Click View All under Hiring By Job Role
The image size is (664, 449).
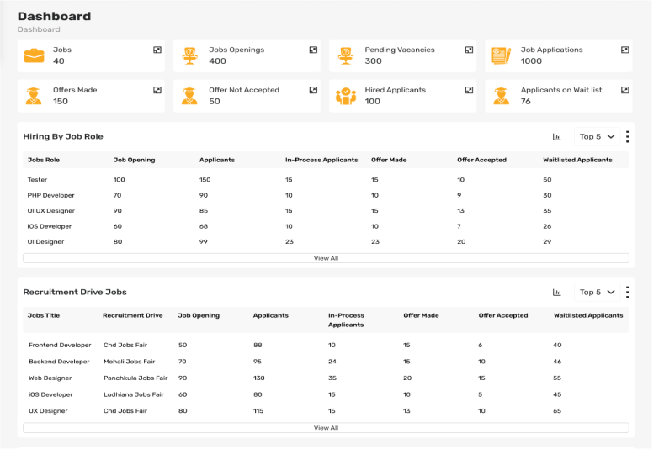326,258
